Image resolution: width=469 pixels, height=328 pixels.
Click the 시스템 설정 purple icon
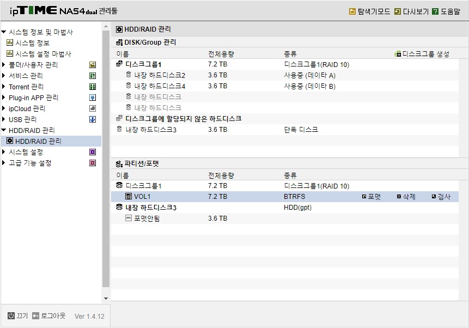point(93,152)
